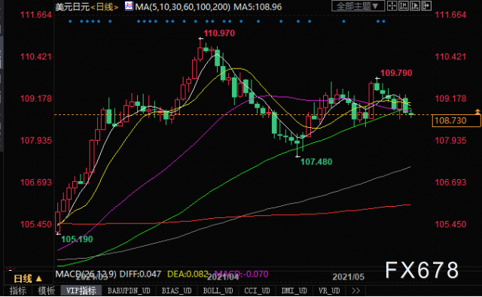
Task: Expand the 日线 period selector
Action: tap(28, 279)
